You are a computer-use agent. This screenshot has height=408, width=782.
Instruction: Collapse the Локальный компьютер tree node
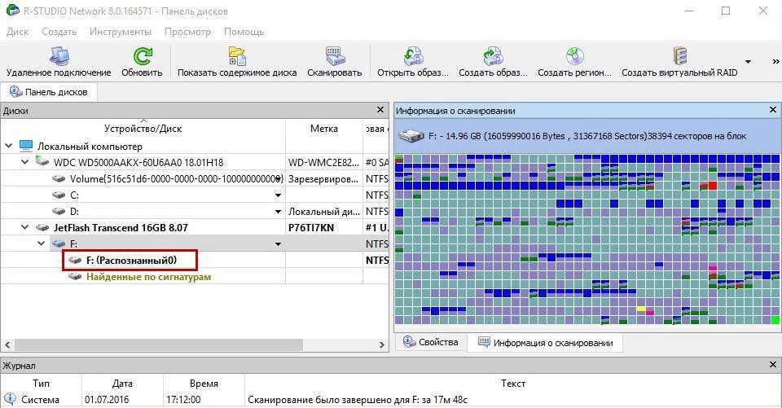(8, 147)
